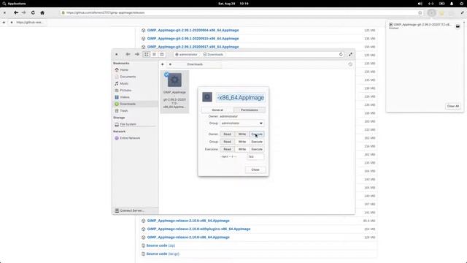Download Source code zip
The image size is (467, 263).
click(161, 245)
